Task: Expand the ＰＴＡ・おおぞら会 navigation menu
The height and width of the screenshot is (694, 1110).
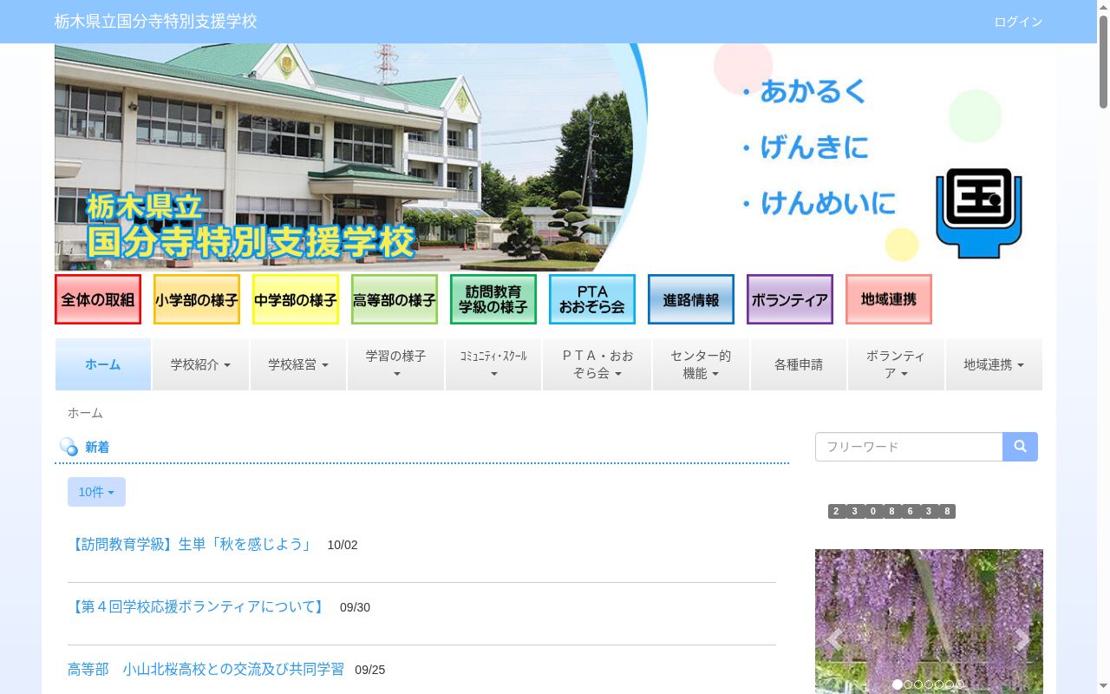Action: point(597,364)
